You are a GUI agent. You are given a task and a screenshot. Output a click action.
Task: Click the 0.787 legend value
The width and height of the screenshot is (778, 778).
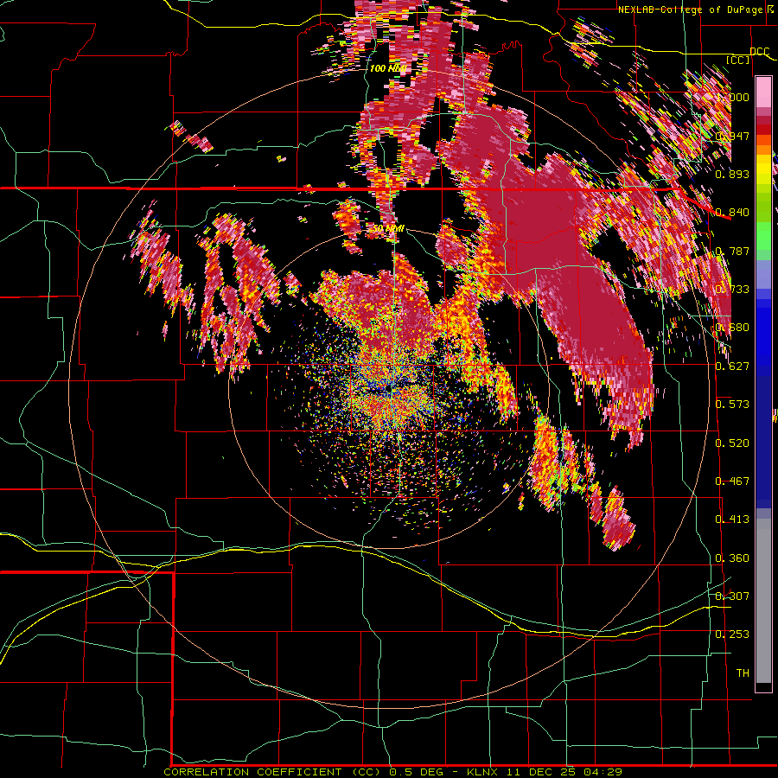pyautogui.click(x=732, y=251)
